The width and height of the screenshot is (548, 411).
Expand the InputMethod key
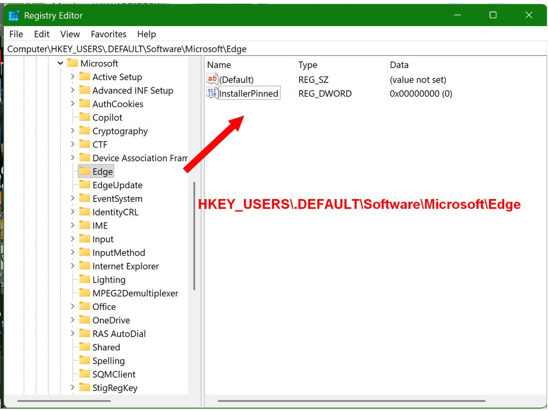[73, 252]
